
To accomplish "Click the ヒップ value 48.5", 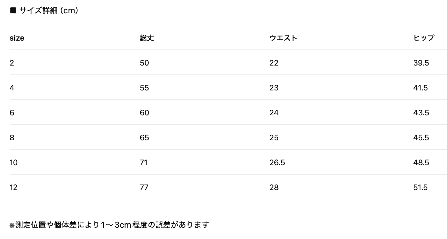I will tap(421, 162).
